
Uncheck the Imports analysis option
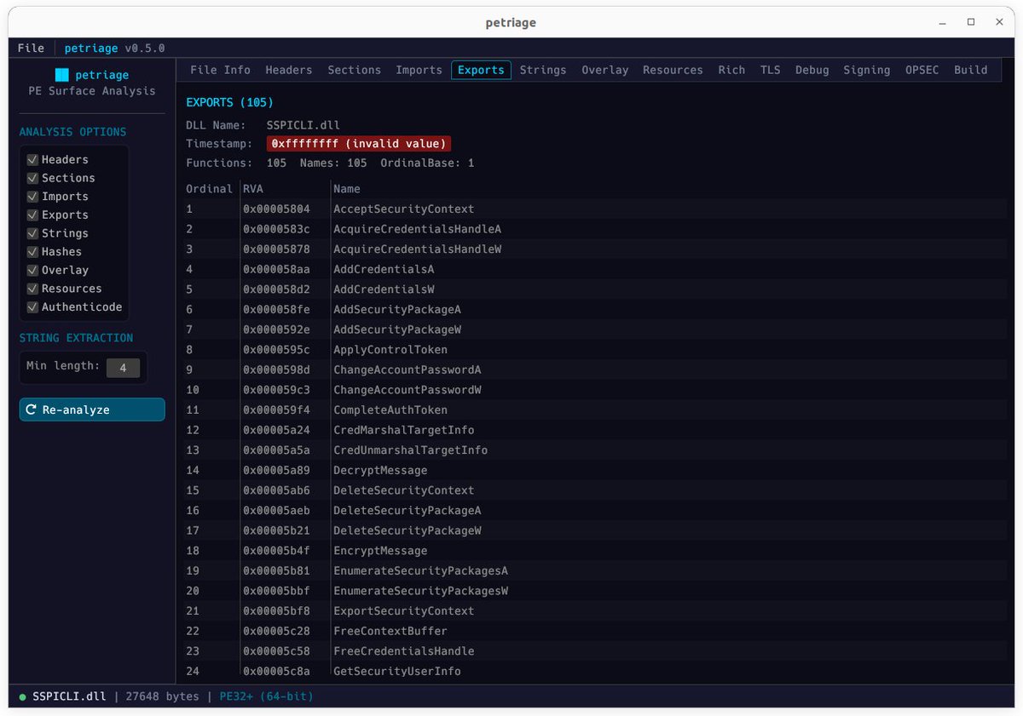32,197
